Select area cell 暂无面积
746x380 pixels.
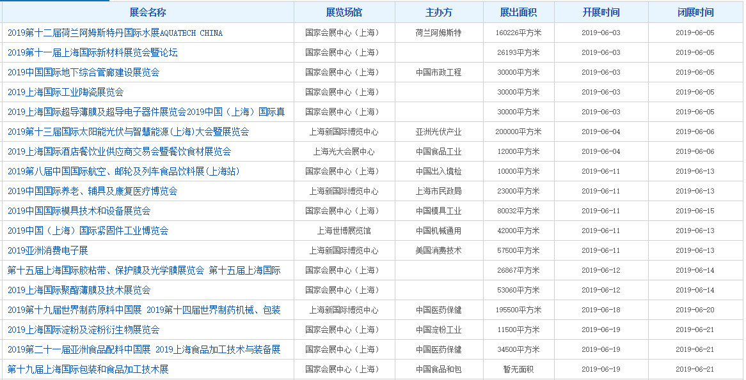tap(519, 370)
